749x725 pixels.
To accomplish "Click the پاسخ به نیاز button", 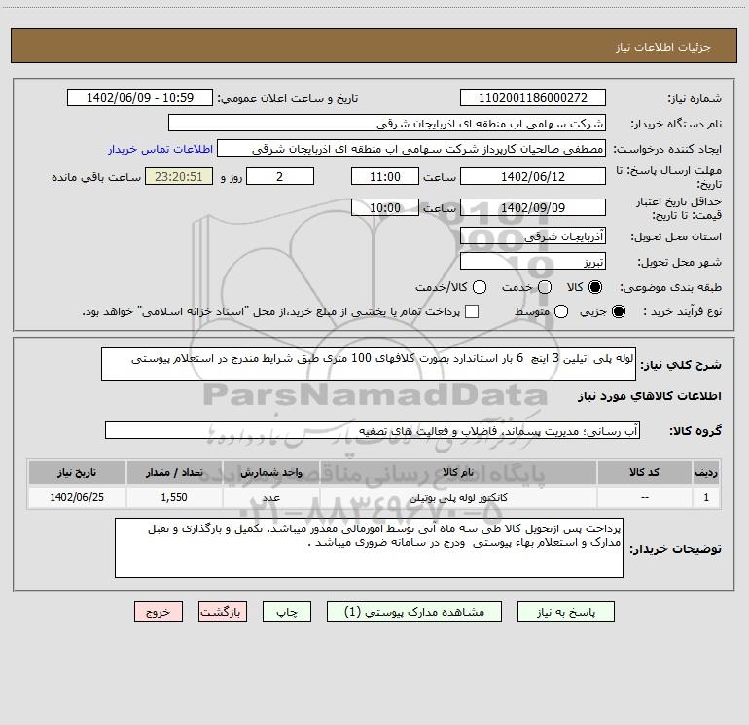I will pos(565,612).
